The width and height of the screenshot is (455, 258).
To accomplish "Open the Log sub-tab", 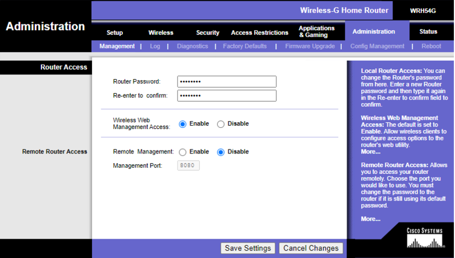I will click(x=155, y=46).
